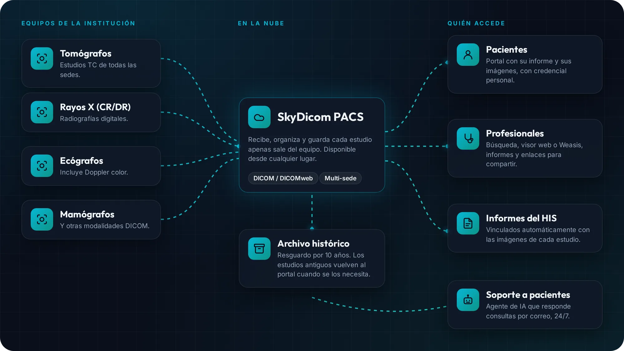Click 'Agente de IA que responde' description

528,311
